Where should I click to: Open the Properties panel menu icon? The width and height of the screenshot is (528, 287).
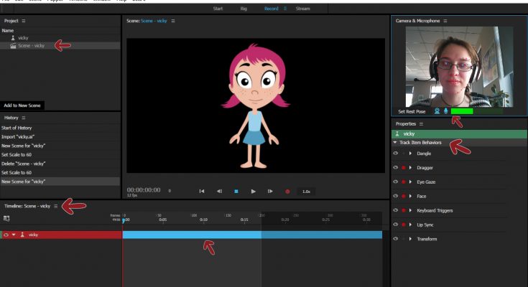coord(421,124)
